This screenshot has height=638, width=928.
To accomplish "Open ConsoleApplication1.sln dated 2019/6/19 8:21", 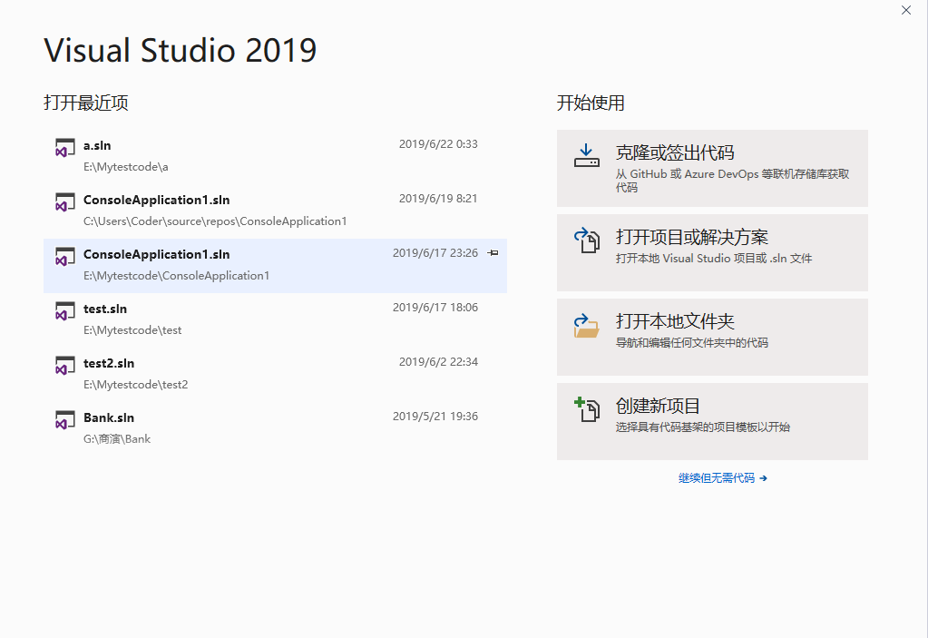I will point(275,211).
